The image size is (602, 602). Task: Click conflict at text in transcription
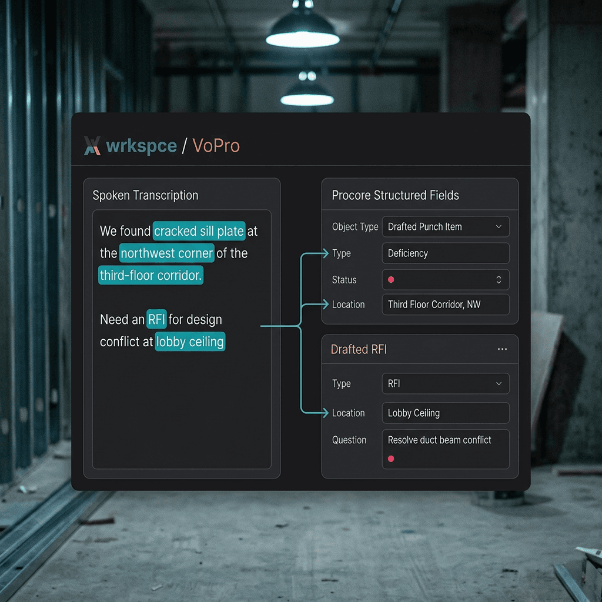click(x=126, y=342)
